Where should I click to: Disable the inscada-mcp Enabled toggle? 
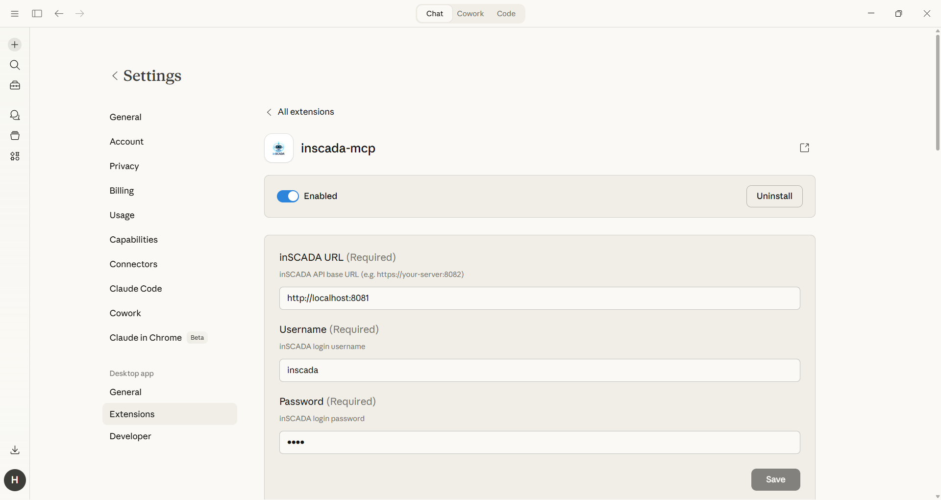pyautogui.click(x=288, y=197)
